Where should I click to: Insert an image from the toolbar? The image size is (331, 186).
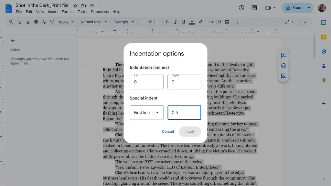tap(227, 22)
